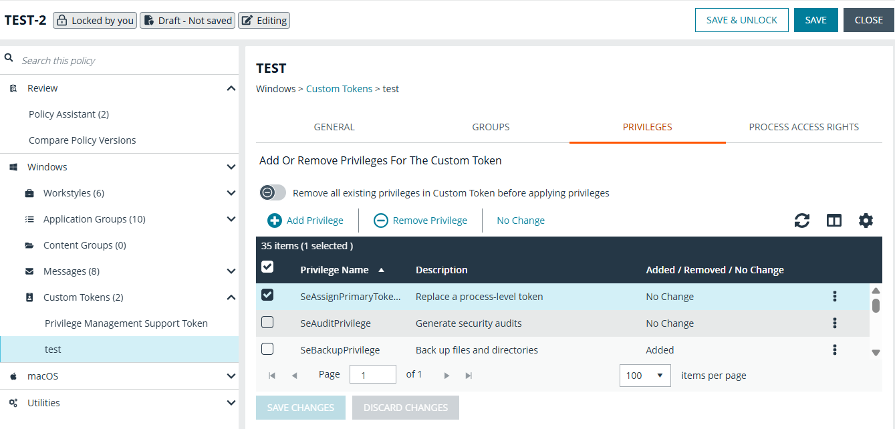This screenshot has width=895, height=429.
Task: Select the test custom token item
Action: [119, 349]
